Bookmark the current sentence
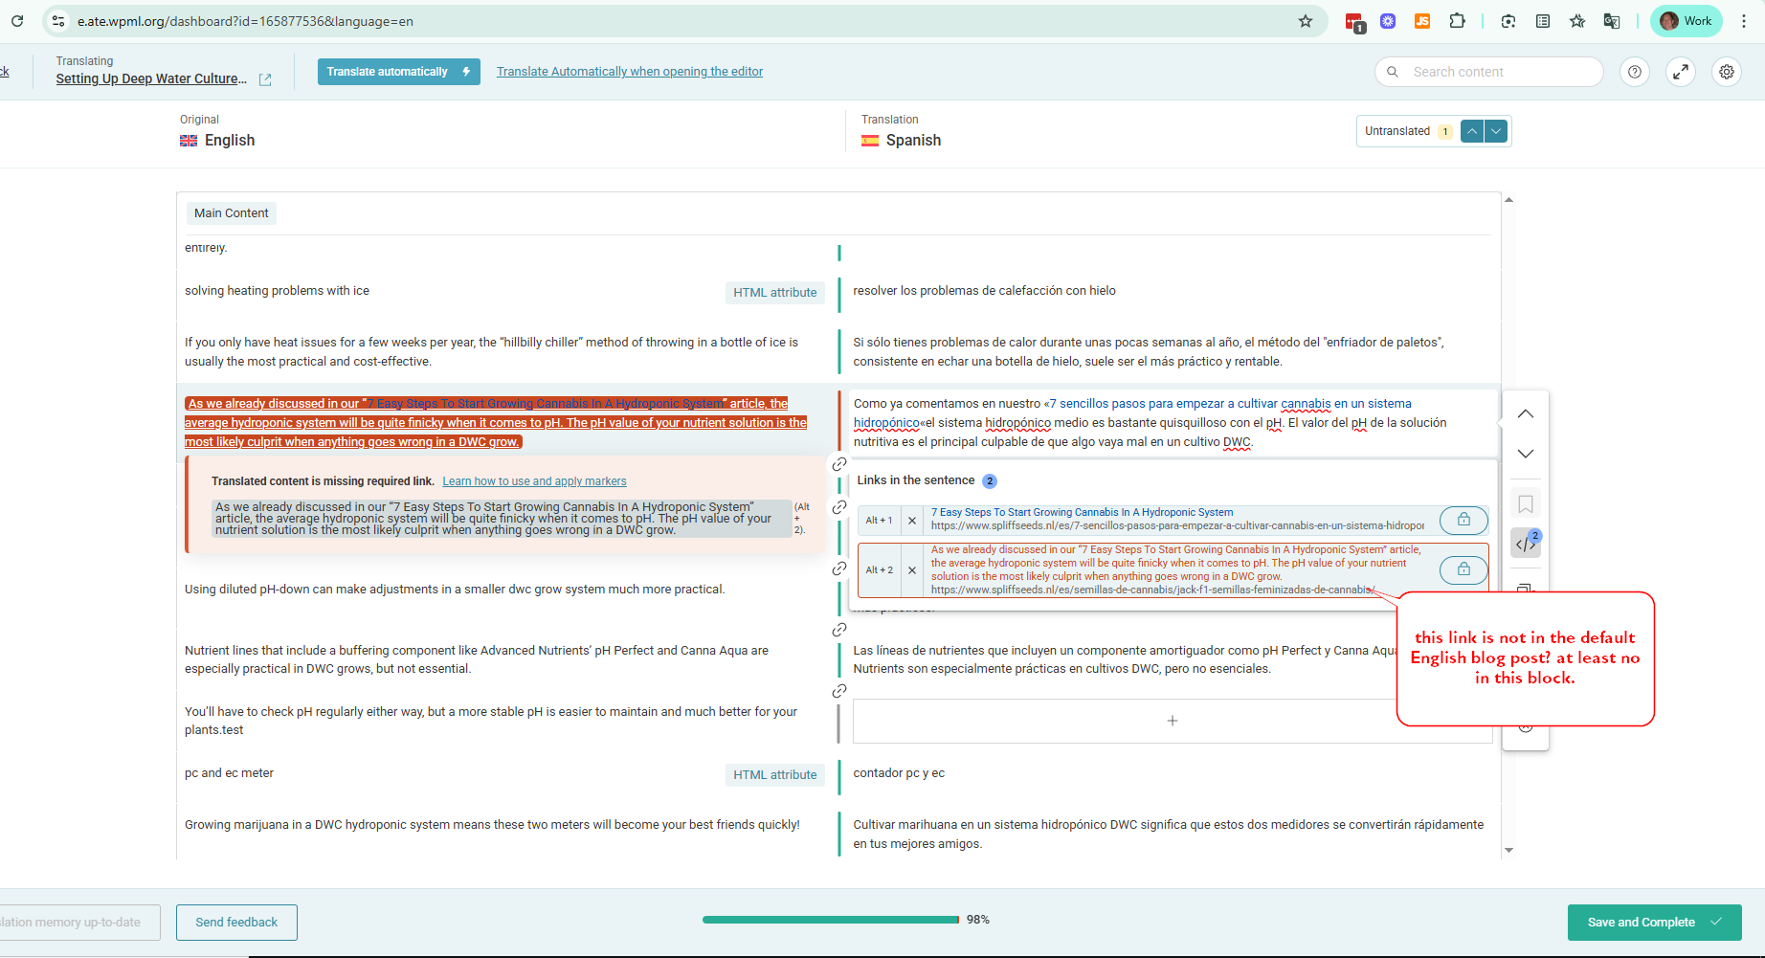 point(1526,504)
